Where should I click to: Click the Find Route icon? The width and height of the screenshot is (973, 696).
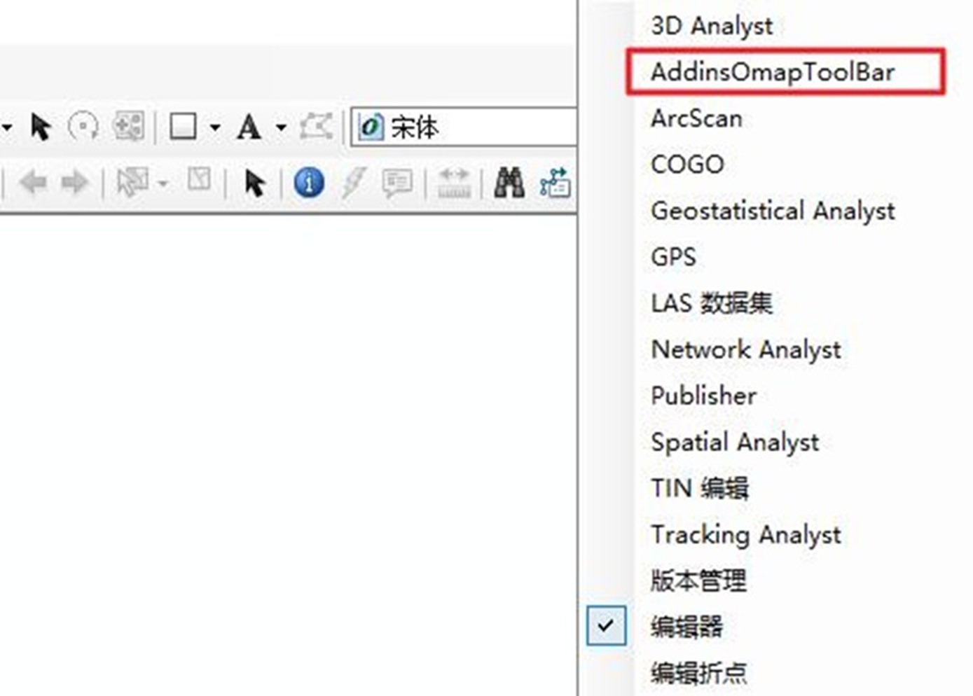(x=555, y=183)
